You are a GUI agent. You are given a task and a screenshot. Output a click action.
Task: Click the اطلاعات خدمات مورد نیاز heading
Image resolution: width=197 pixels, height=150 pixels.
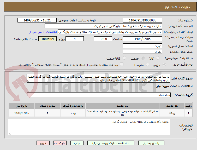coord(174,86)
